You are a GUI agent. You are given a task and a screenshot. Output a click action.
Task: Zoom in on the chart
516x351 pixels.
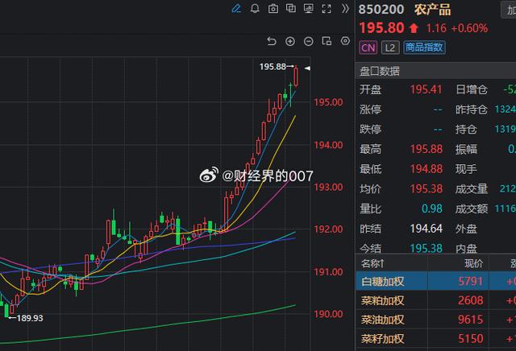click(291, 41)
